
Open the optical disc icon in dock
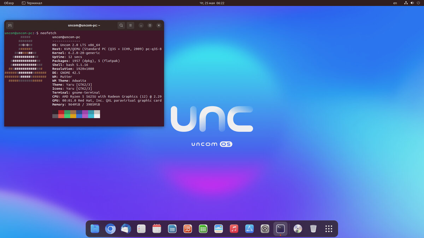coord(298,229)
